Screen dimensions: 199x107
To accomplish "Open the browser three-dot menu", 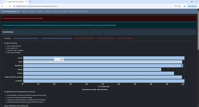I will click(197, 6).
